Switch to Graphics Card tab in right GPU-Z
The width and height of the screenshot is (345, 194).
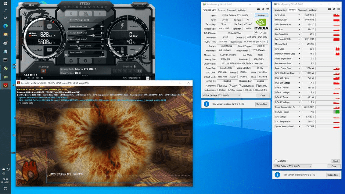(x=280, y=10)
